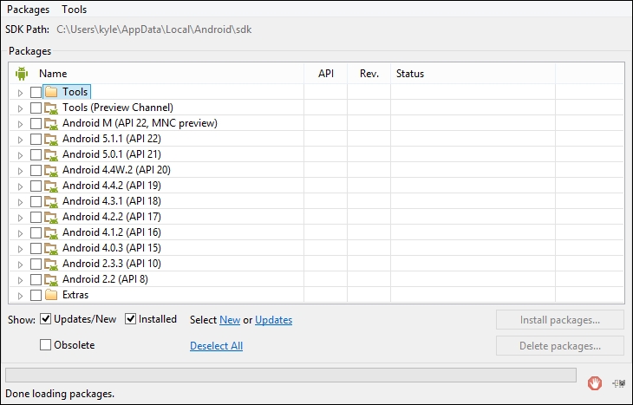Expand the Android 5.1.1 (API 22) node
The width and height of the screenshot is (633, 405).
click(20, 140)
